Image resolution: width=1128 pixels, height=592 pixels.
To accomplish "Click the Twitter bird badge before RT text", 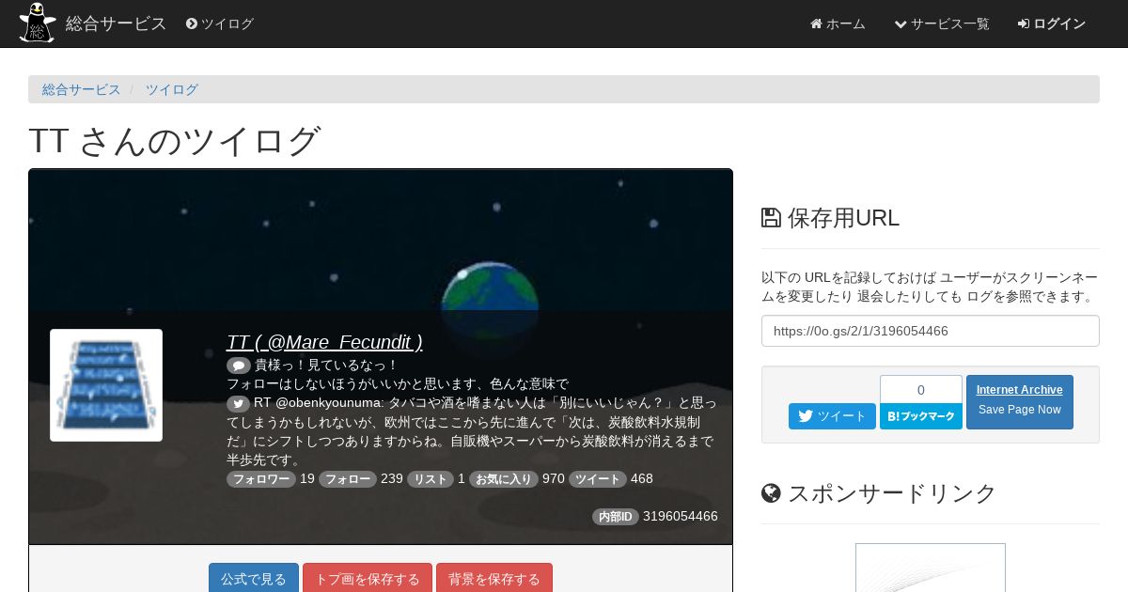I will point(239,403).
